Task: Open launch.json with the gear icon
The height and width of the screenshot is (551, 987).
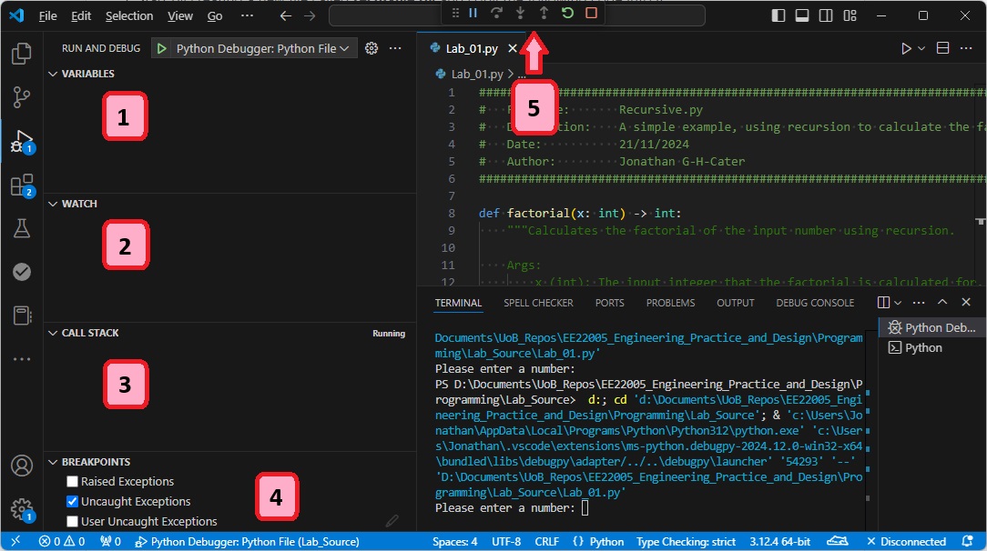Action: click(371, 49)
